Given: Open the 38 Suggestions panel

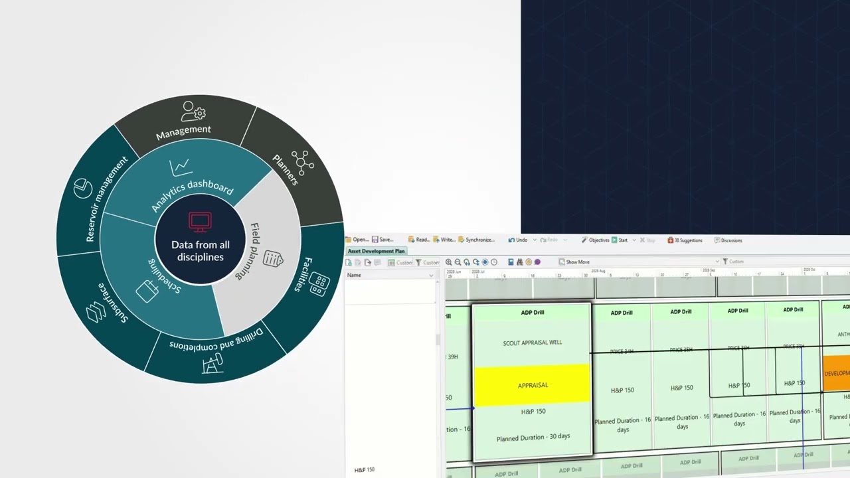Looking at the screenshot, I should (x=685, y=240).
